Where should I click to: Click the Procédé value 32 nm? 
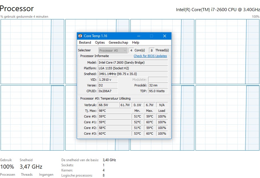158,85
